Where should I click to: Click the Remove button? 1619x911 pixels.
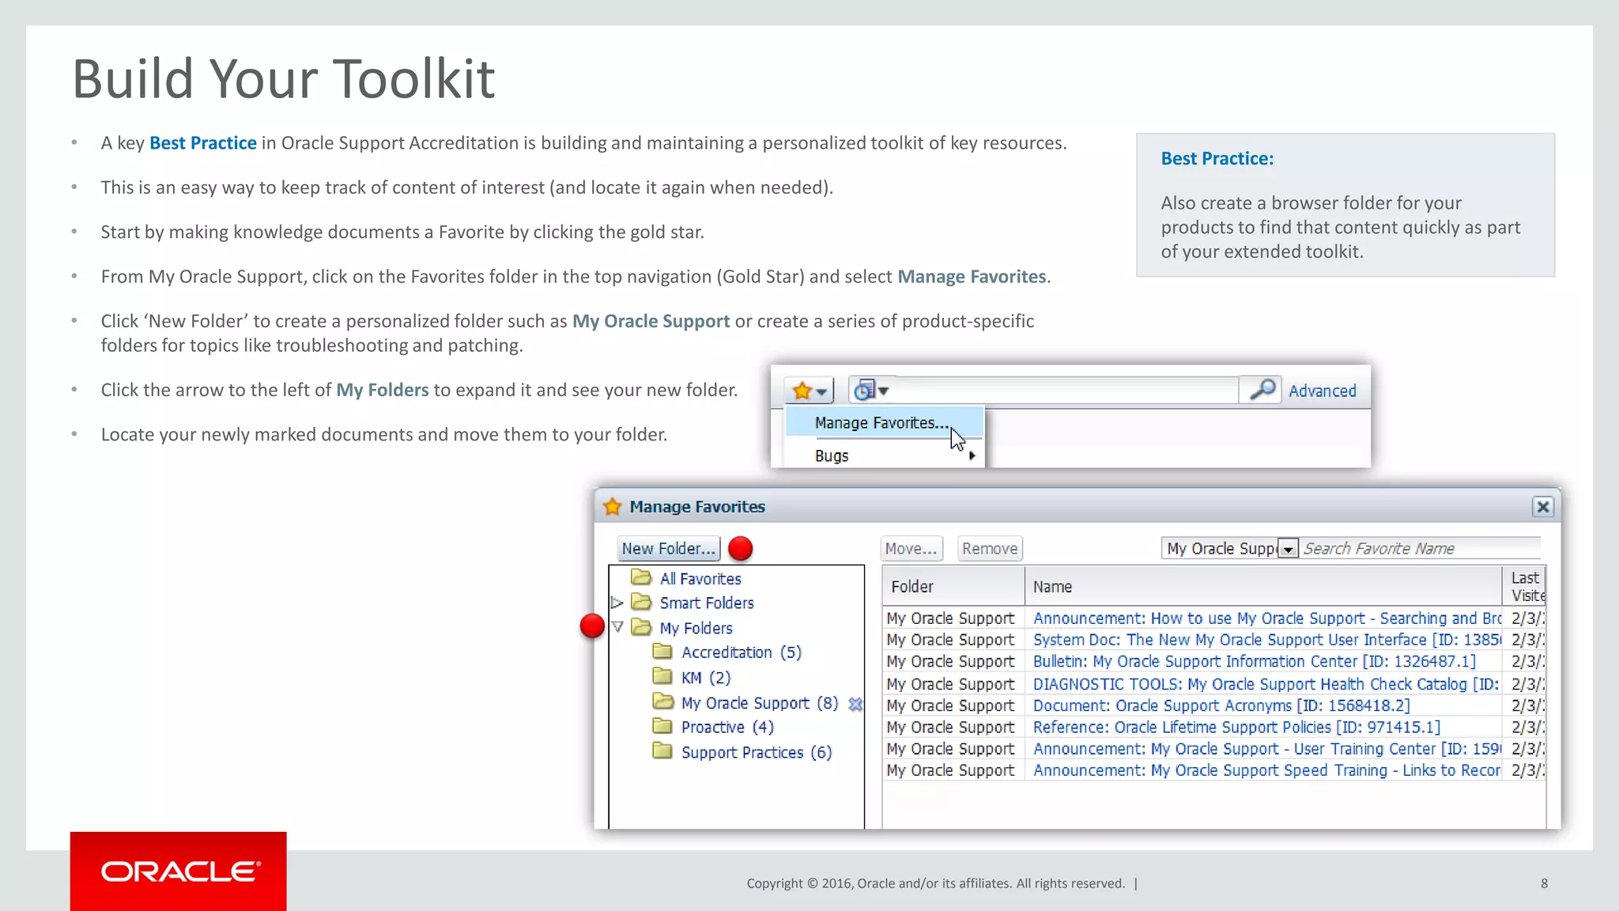(990, 548)
